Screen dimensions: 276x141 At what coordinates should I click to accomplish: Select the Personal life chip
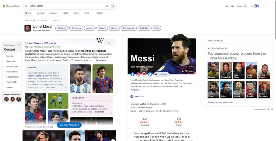pyautogui.click(x=129, y=28)
